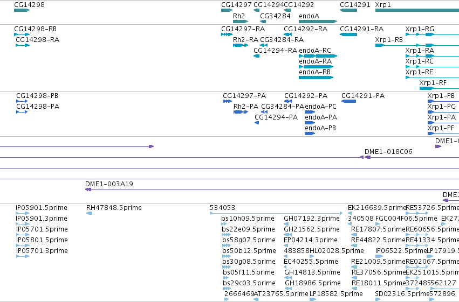Image resolution: width=459 pixels, height=302 pixels.
Task: Click the LP18582.5prime EST label
Action: tap(336, 294)
